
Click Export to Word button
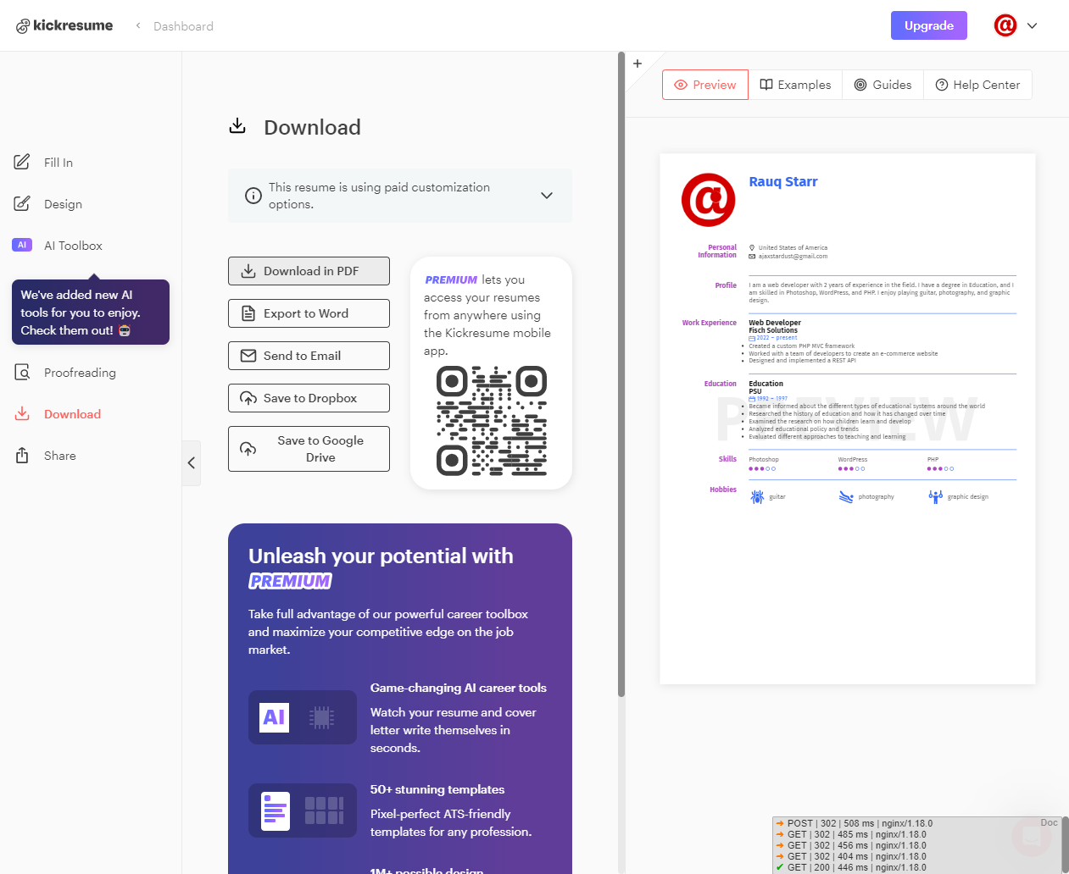[x=309, y=313]
